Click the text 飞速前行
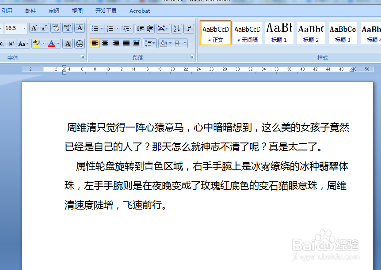 [142, 205]
